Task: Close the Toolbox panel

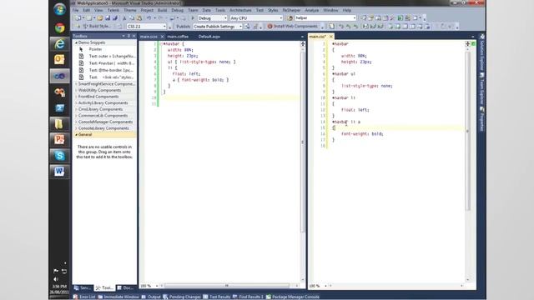Action: [133, 36]
